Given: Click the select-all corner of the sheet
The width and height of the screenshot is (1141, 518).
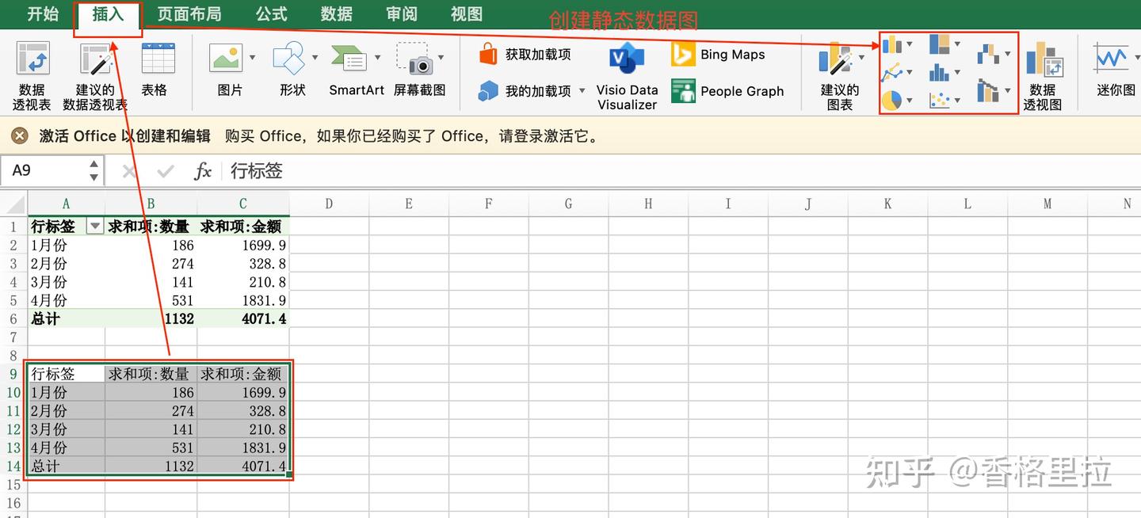Looking at the screenshot, I should click(x=13, y=204).
